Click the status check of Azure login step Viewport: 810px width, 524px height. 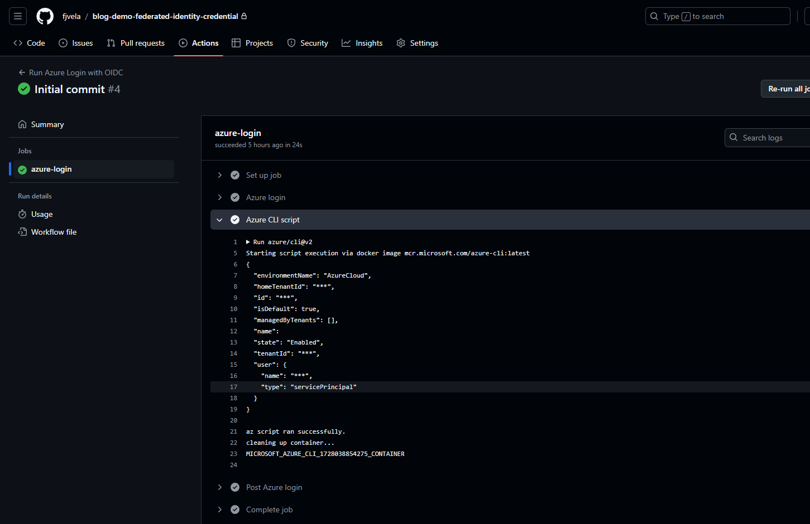click(x=235, y=197)
